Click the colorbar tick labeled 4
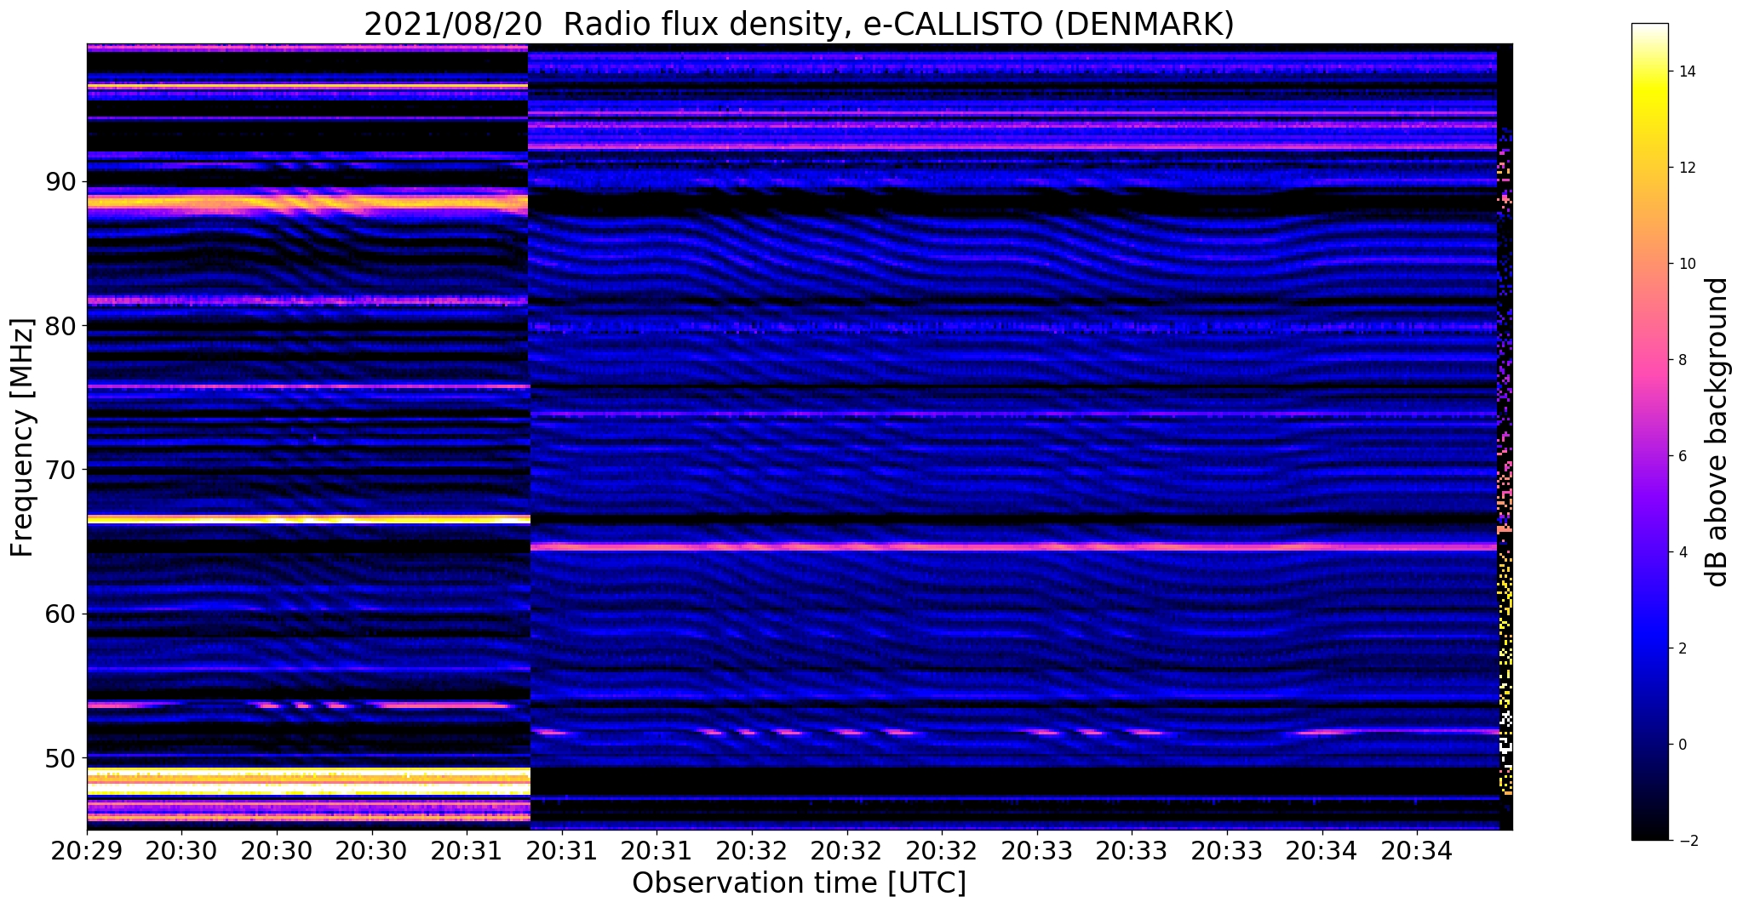The width and height of the screenshot is (1743, 908). (x=1683, y=552)
